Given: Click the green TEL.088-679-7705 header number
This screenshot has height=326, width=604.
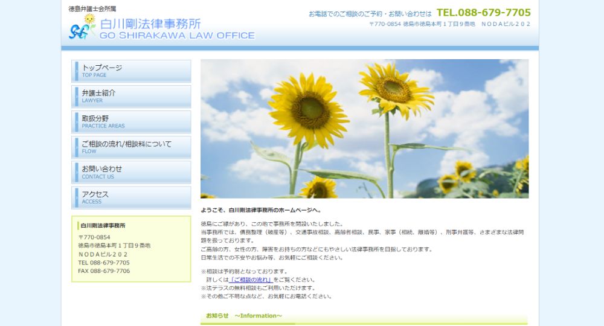Looking at the screenshot, I should tap(483, 13).
